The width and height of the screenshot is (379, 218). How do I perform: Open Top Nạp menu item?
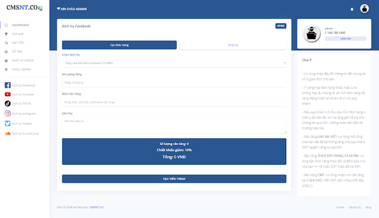[14, 34]
